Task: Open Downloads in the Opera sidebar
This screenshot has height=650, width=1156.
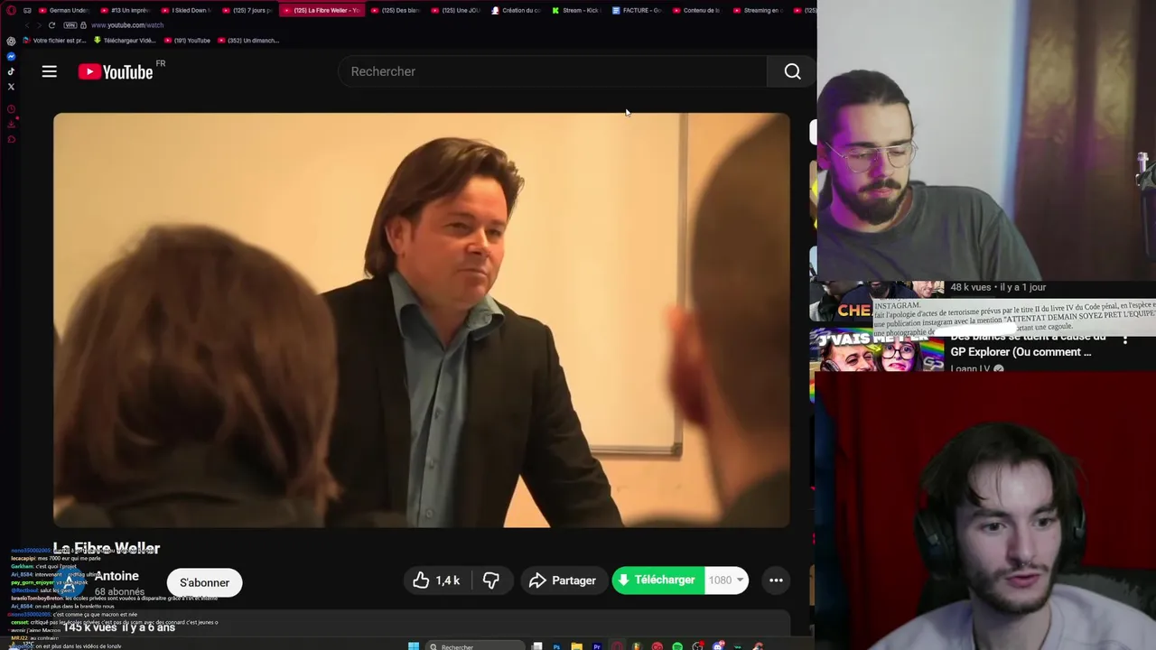Action: click(x=11, y=125)
